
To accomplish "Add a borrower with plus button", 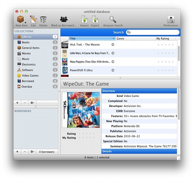I will coord(17,152).
